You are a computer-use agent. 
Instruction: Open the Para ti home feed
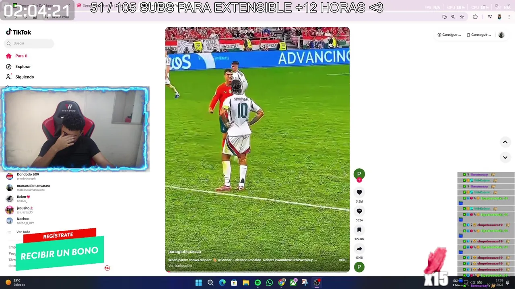point(17,56)
